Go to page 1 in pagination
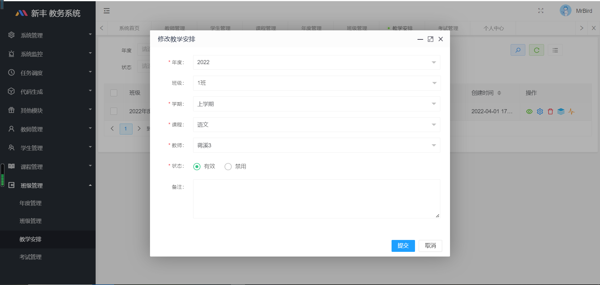This screenshot has height=285, width=600. click(126, 129)
